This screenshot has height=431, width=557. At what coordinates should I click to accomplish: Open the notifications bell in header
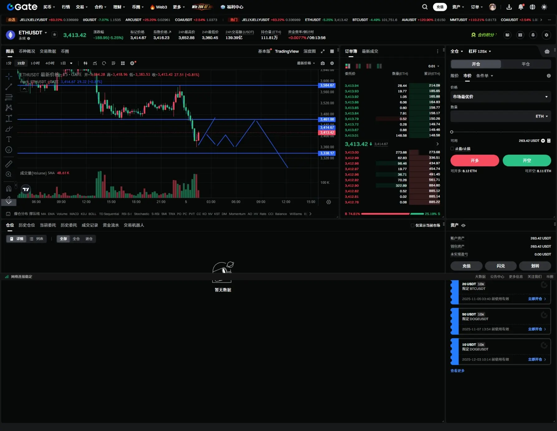click(x=521, y=7)
